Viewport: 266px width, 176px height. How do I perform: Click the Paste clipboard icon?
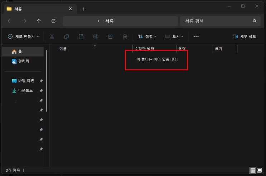[81, 36]
